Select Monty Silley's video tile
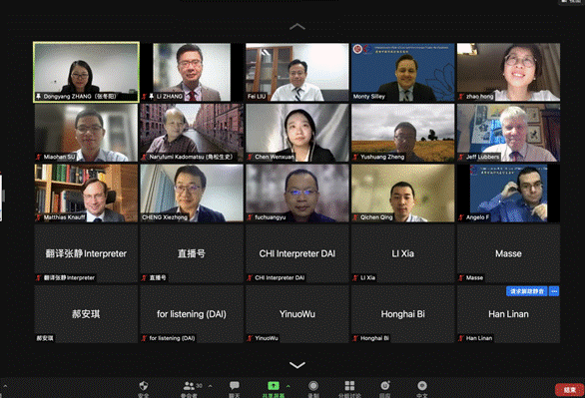 point(403,72)
